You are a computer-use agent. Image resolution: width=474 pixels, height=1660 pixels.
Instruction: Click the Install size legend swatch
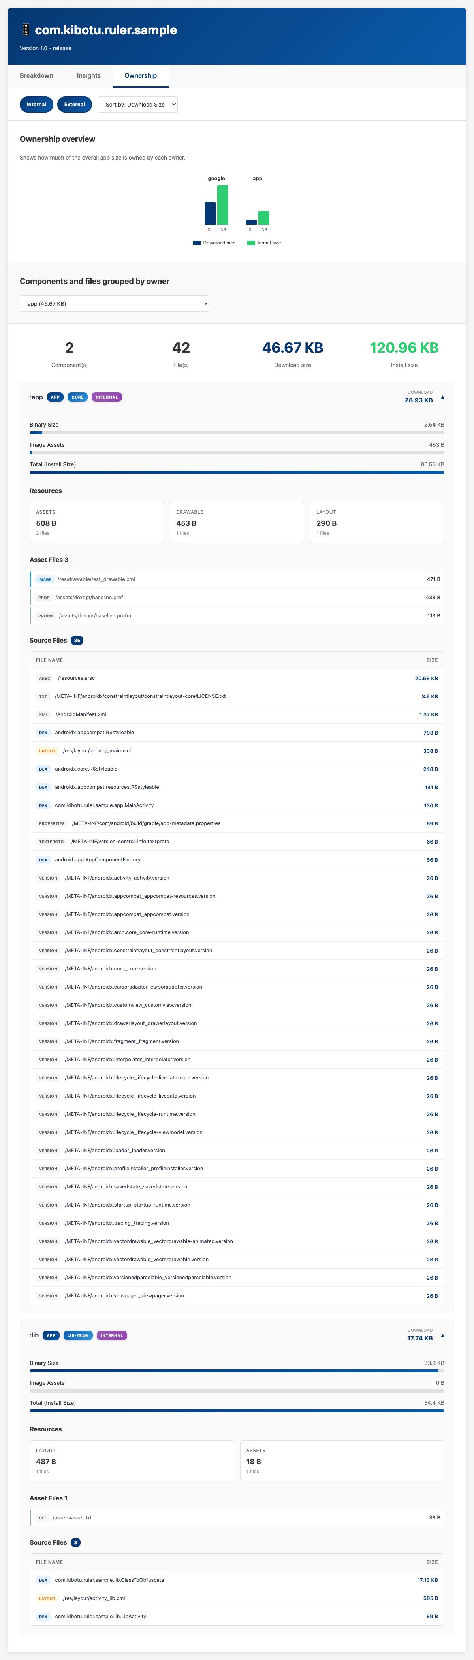(x=251, y=243)
